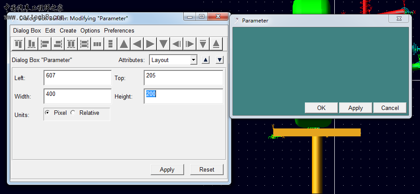
Task: Click the small up arrow beside Attributes dropdown
Action: [205, 60]
